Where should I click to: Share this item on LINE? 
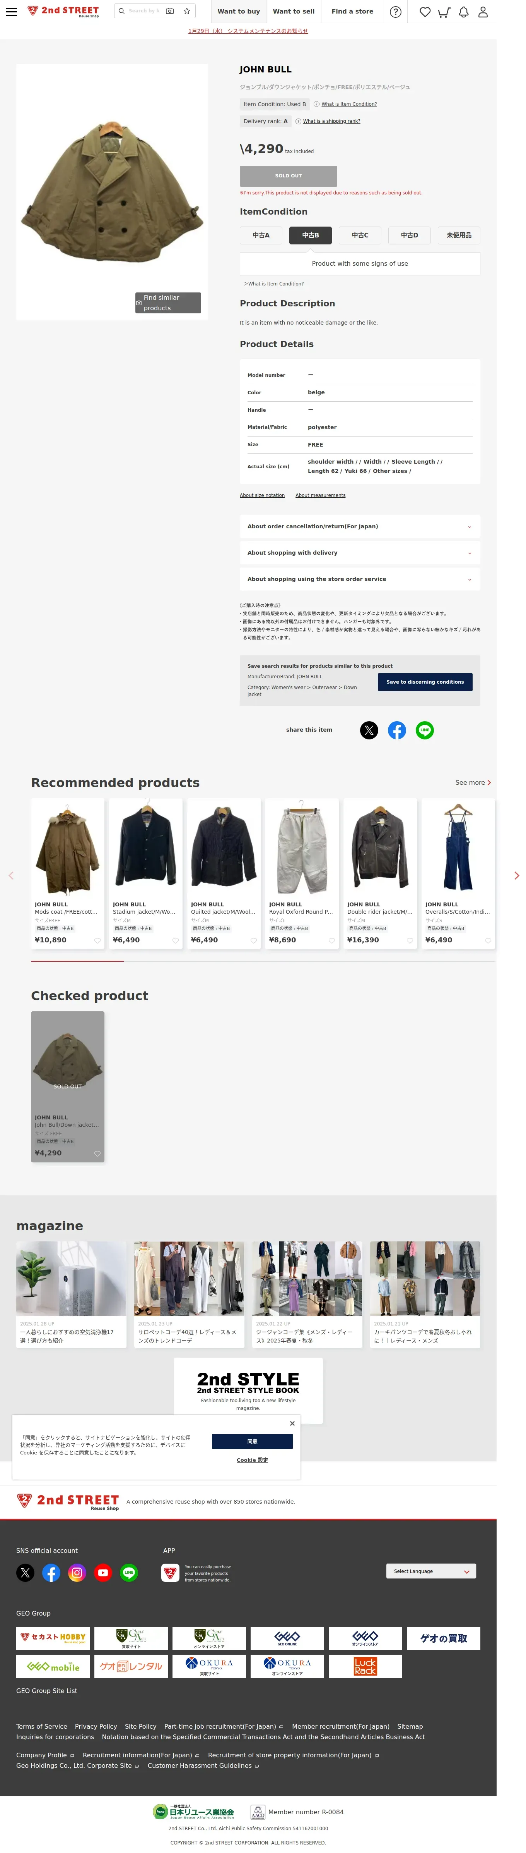click(425, 730)
